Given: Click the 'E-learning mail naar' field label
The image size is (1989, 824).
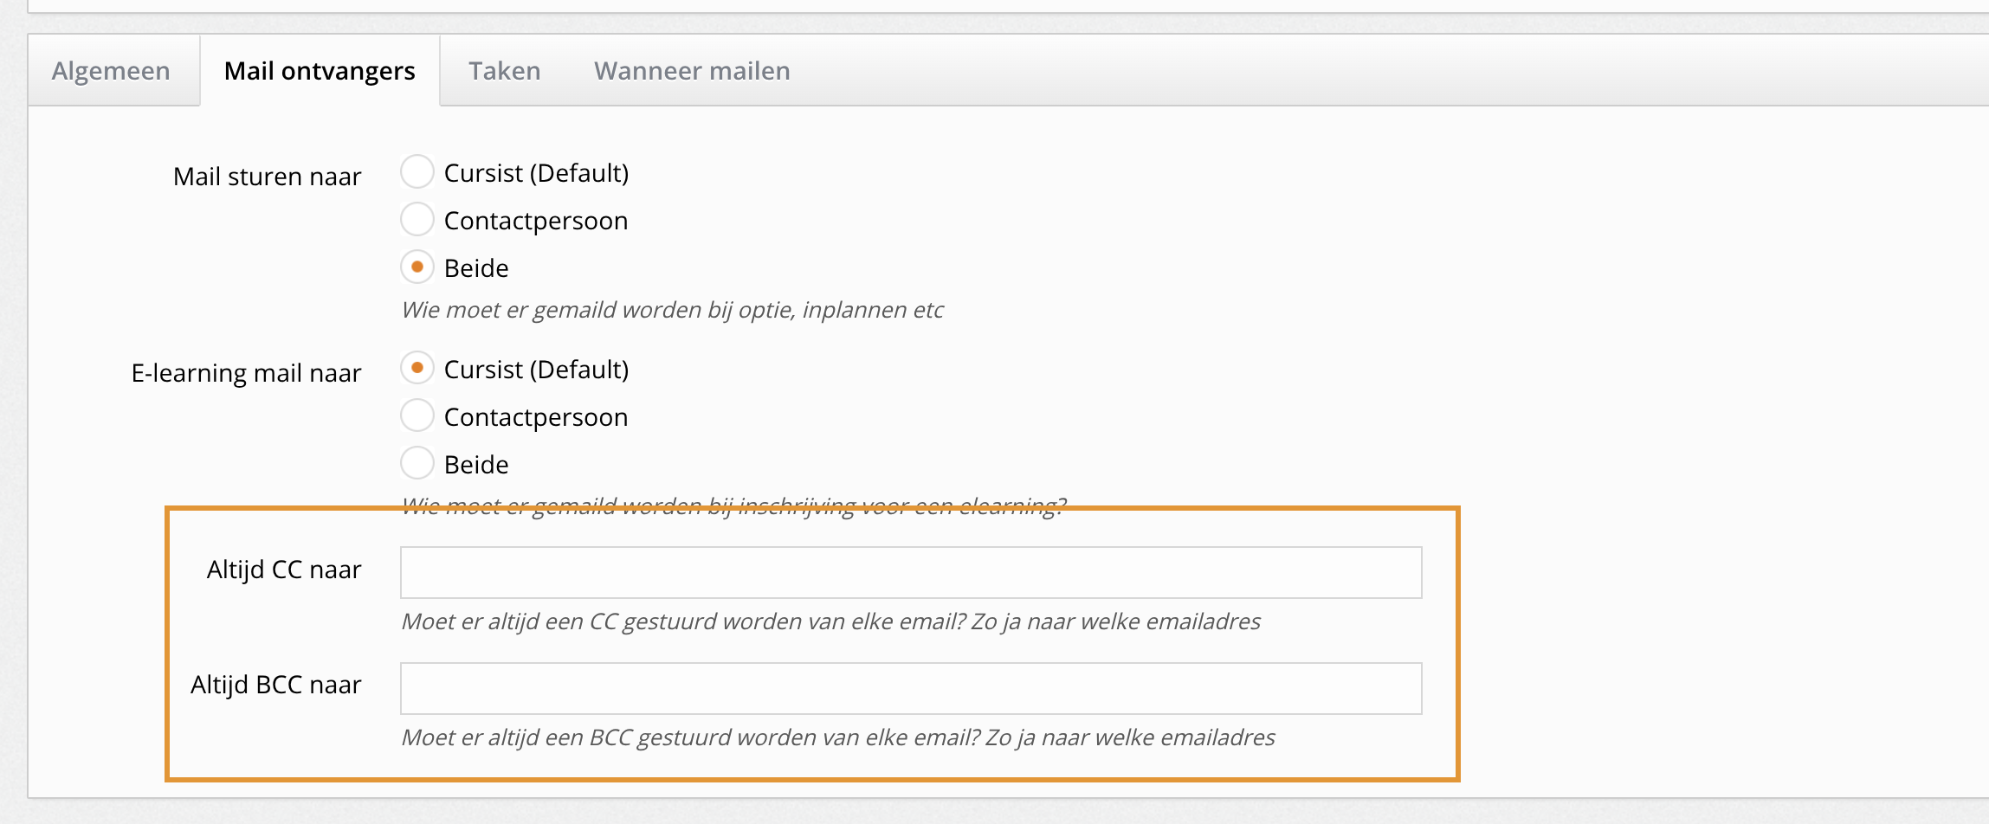Looking at the screenshot, I should click(x=246, y=373).
